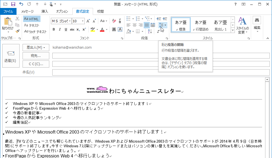Screen dimensions: 272x158
Task: Align text left in paragraph group
Action: [x=128, y=25]
